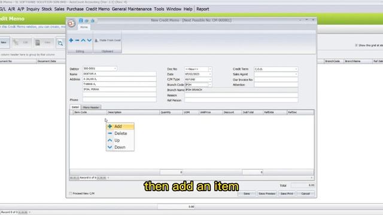Click the blue plus add-row ribbon icon

[x=71, y=40]
